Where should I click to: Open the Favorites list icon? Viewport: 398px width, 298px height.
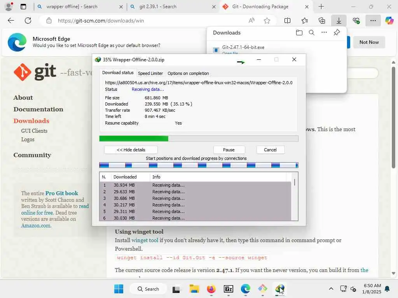[305, 21]
